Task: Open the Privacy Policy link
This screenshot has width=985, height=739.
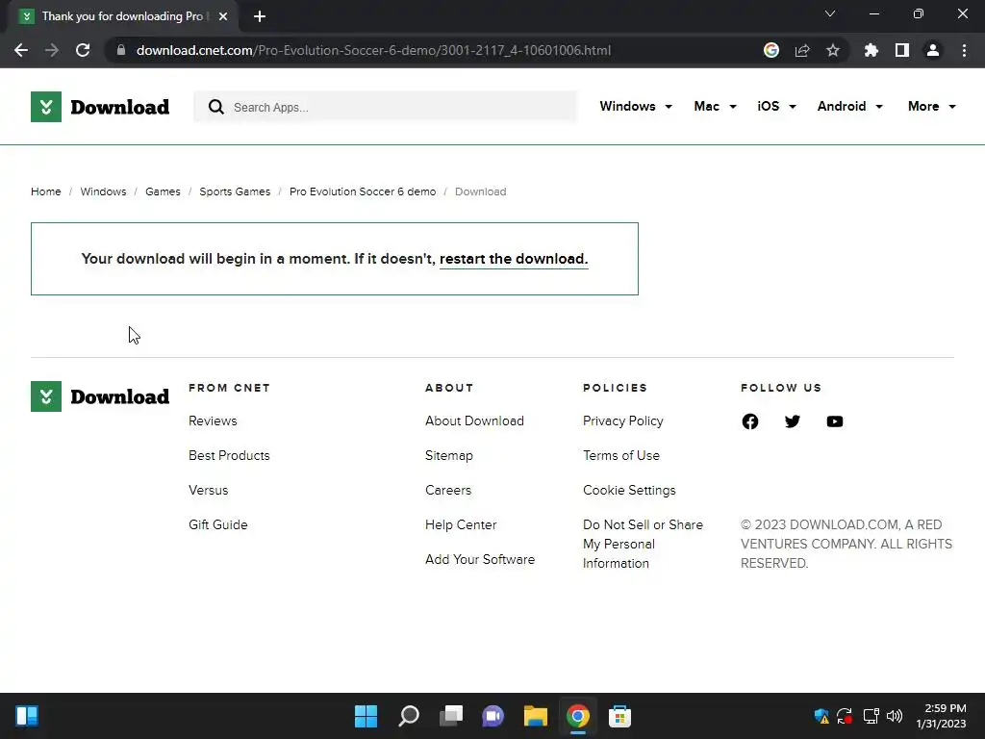Action: pos(623,421)
